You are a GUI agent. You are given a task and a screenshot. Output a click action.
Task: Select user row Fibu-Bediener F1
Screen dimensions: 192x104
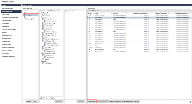(139, 42)
